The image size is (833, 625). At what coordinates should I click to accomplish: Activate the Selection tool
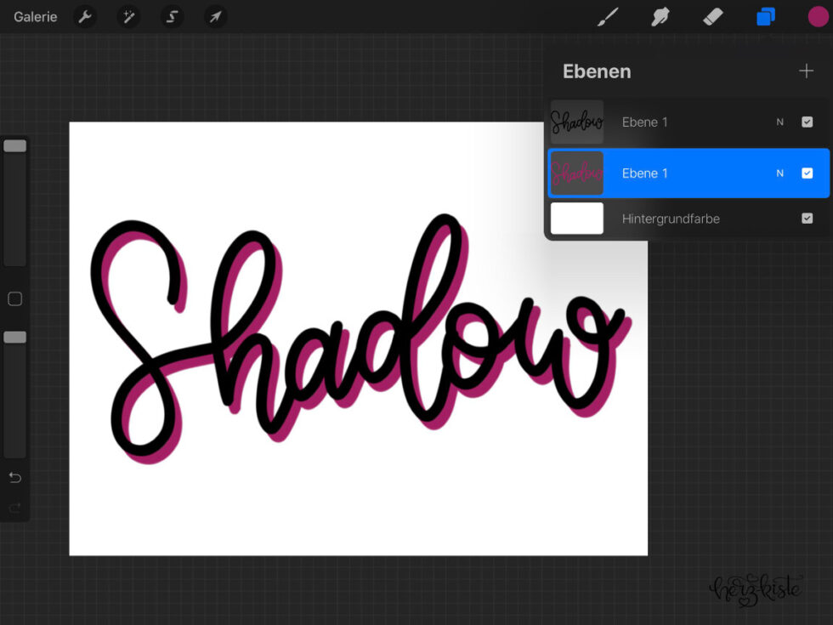coord(172,16)
